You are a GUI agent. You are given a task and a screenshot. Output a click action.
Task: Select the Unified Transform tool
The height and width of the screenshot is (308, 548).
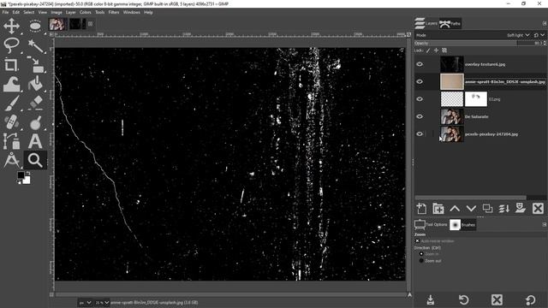tap(35, 65)
